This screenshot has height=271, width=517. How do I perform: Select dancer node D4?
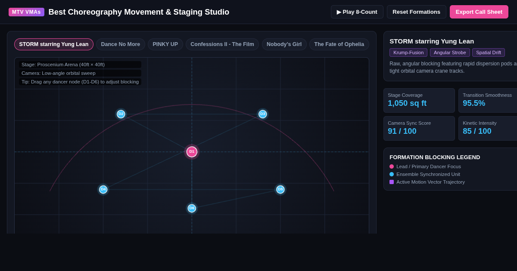click(103, 189)
